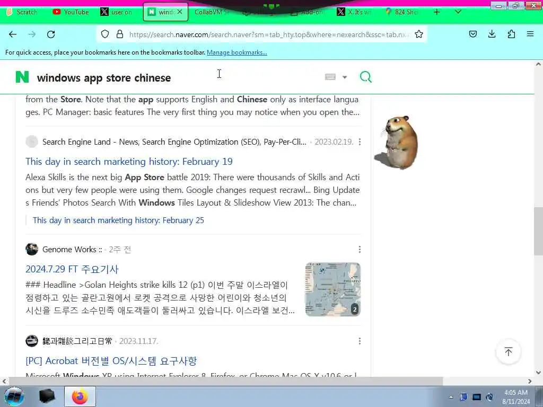
Task: Click the 2023.02.19. result date
Action: coord(334,142)
